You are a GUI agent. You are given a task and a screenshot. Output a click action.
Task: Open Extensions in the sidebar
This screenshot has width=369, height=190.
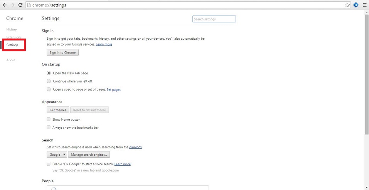click(x=14, y=37)
